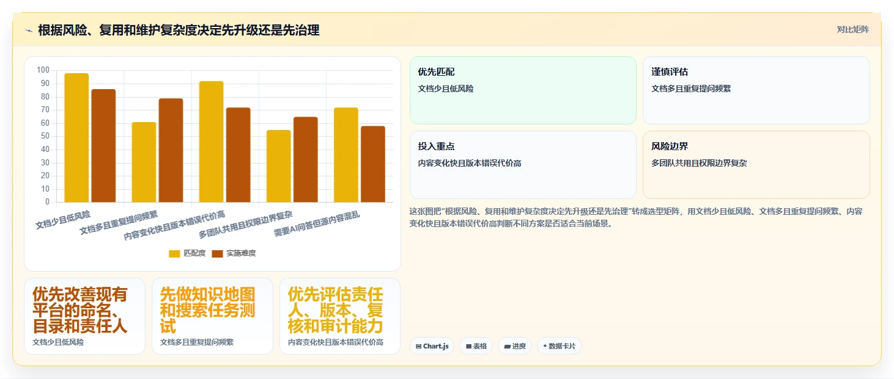The width and height of the screenshot is (894, 379).
Task: Click the brown bar for 文档多且重复提问频繁
Action: tap(171, 150)
